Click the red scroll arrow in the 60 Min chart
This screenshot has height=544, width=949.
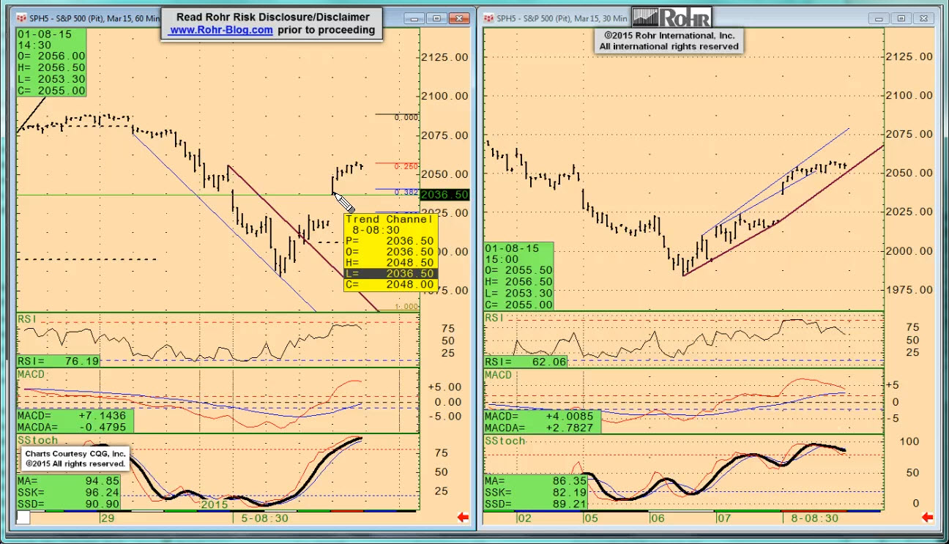463,518
